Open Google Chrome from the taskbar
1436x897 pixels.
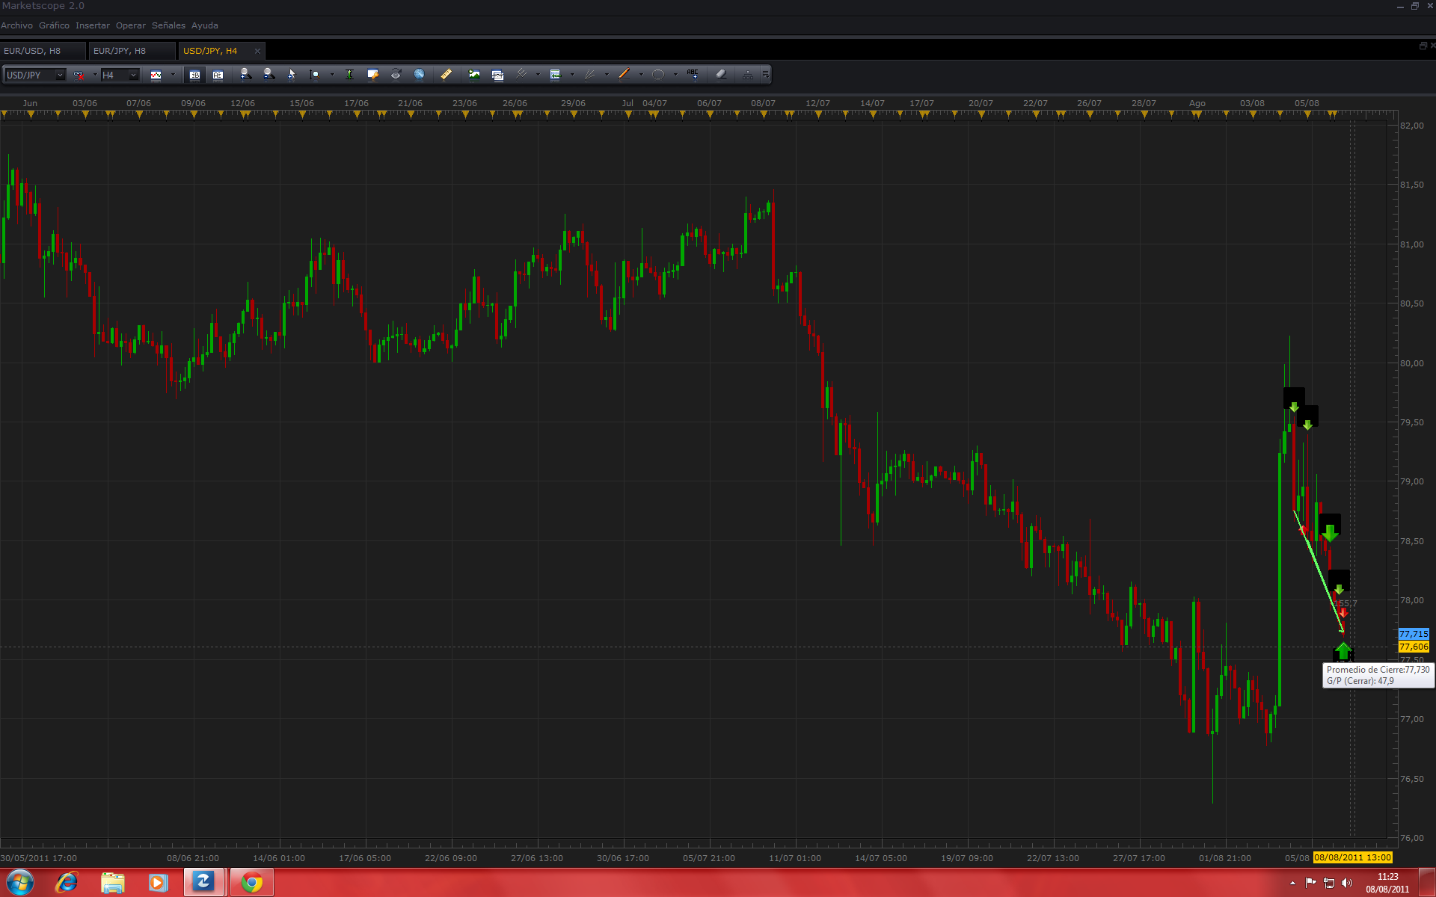tap(252, 883)
